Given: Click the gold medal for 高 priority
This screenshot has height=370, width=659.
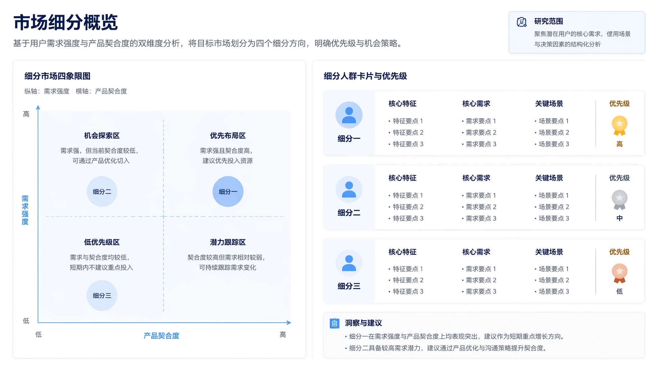Looking at the screenshot, I should (619, 126).
